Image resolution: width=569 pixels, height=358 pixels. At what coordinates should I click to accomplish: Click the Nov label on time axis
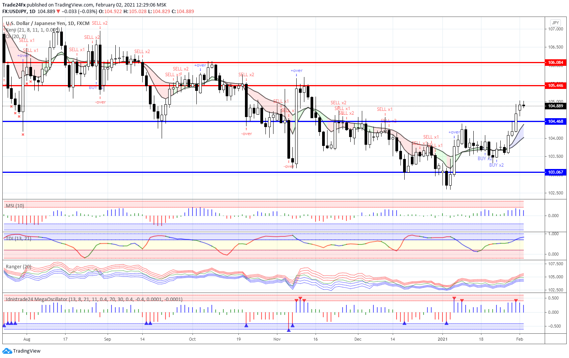[277, 339]
